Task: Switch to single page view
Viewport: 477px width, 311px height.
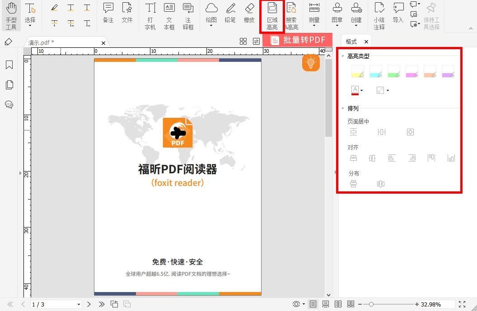Action: point(313,304)
